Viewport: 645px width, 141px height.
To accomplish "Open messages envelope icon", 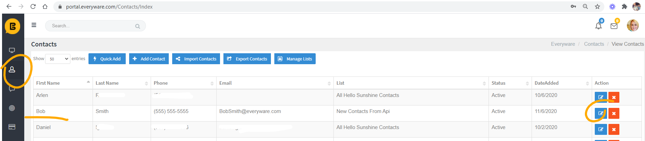I will (x=614, y=26).
